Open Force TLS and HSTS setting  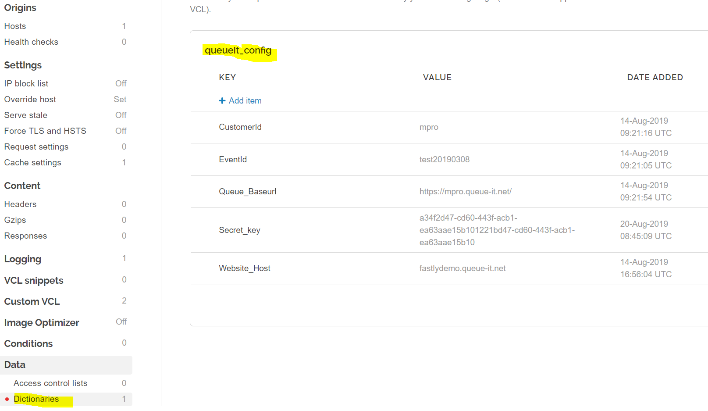pos(45,131)
